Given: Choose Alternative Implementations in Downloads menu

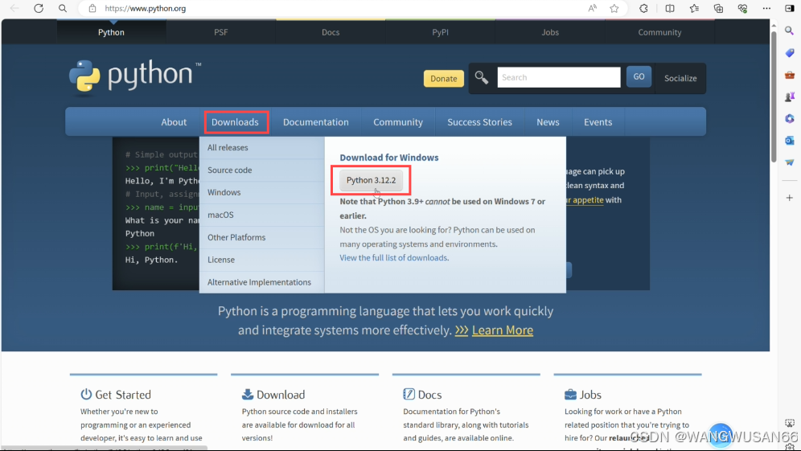Looking at the screenshot, I should pos(261,282).
